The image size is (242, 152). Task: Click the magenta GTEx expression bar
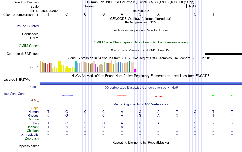click(x=135, y=70)
